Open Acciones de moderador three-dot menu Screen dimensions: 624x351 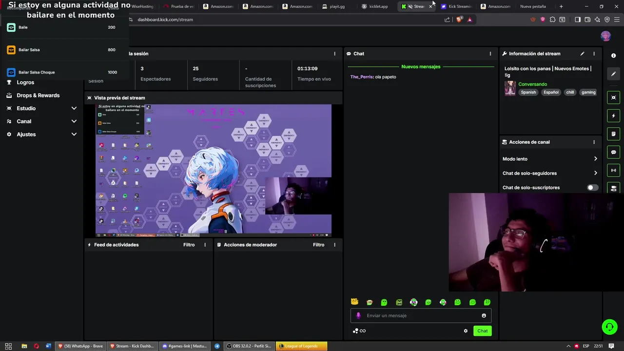point(334,245)
